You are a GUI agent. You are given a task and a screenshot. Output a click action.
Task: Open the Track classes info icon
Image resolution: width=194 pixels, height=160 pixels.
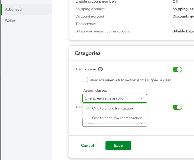coord(100,69)
